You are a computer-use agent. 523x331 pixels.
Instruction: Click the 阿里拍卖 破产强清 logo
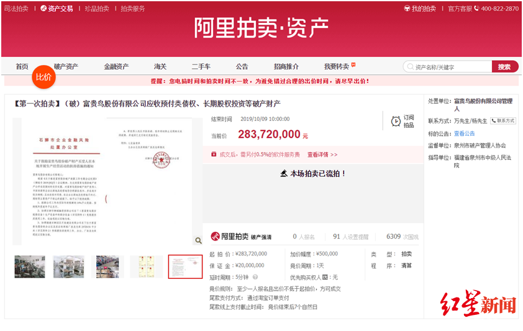pyautogui.click(x=241, y=236)
